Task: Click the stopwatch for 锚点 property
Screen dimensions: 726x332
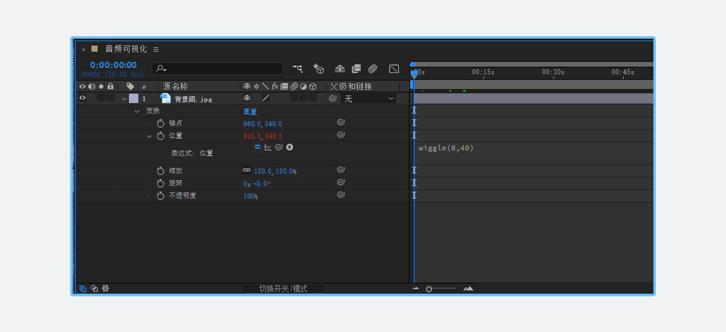Action: pyautogui.click(x=160, y=123)
